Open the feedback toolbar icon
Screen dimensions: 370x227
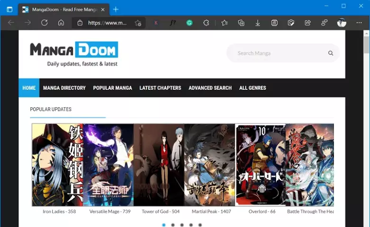point(324,23)
